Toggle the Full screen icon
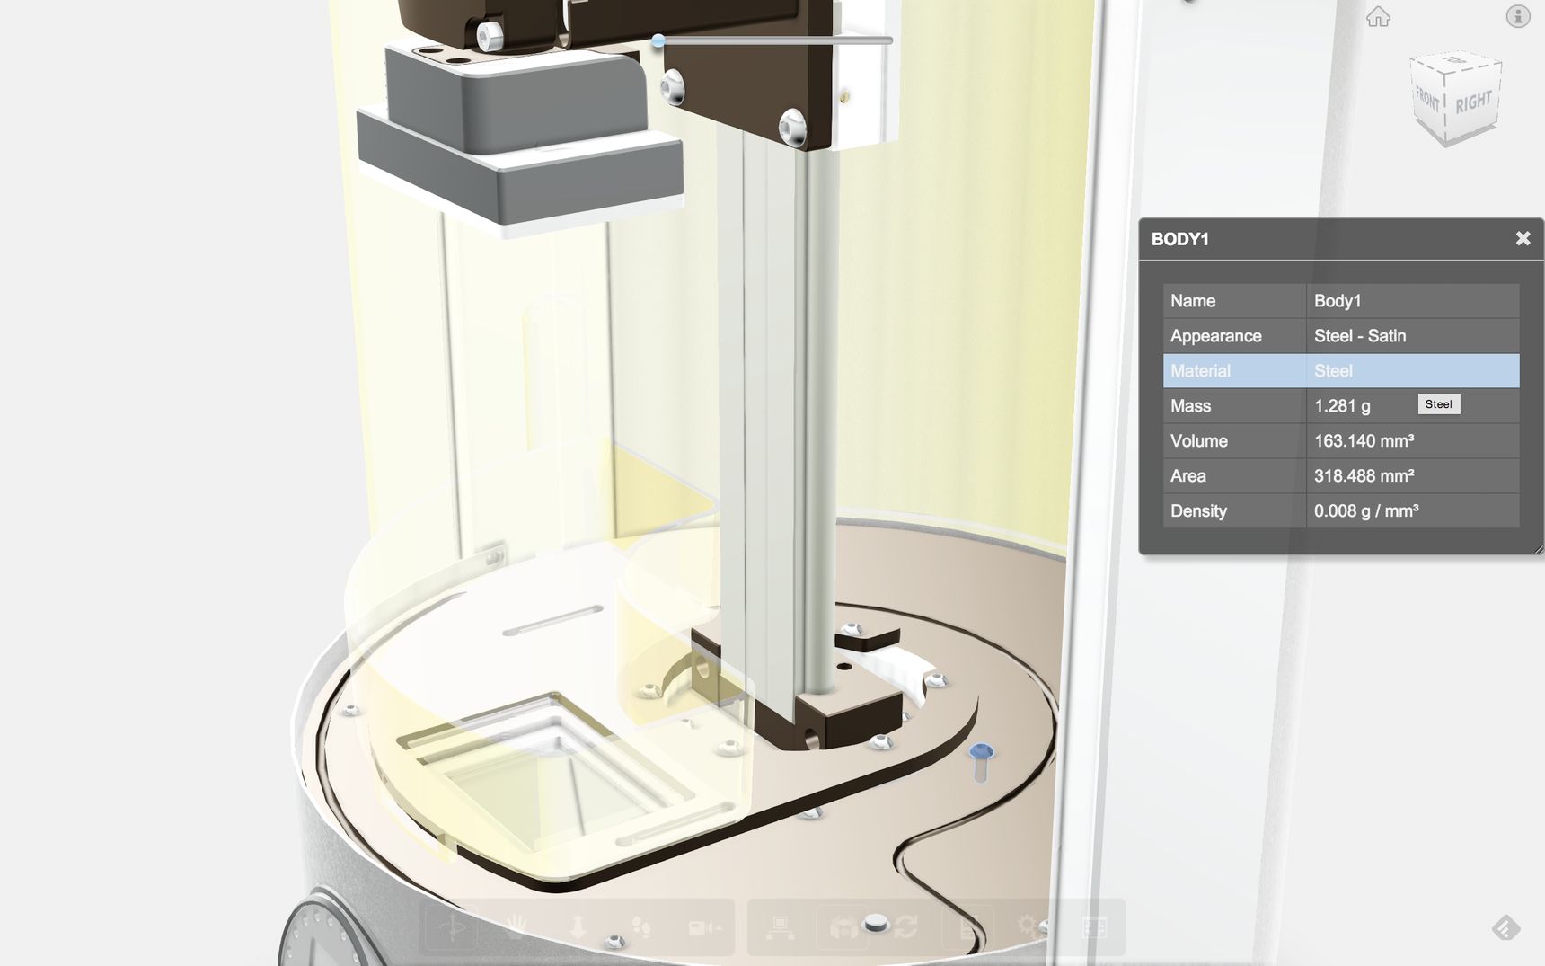This screenshot has width=1545, height=966. pyautogui.click(x=1094, y=926)
